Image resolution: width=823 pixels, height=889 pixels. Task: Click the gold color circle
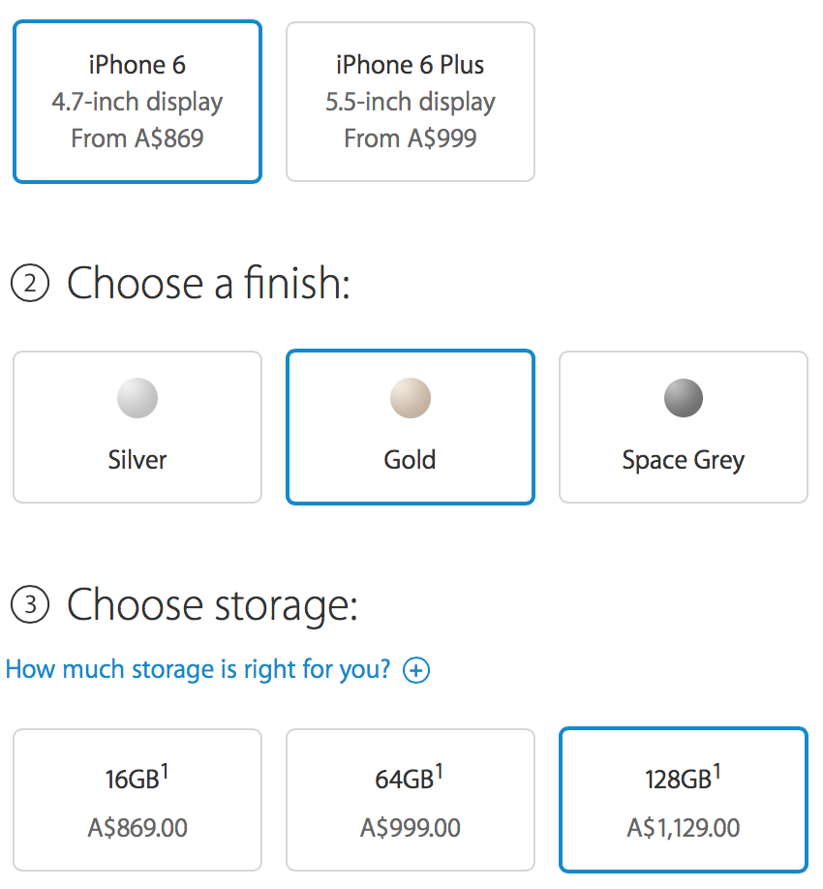410,398
